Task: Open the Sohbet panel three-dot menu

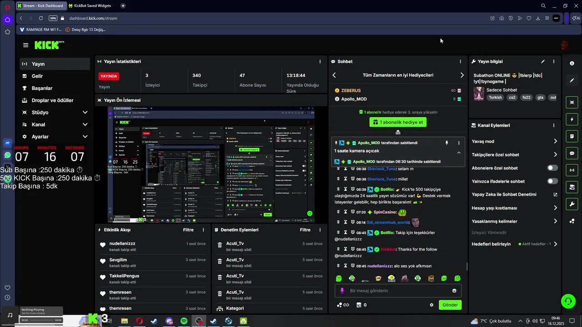Action: (x=460, y=61)
